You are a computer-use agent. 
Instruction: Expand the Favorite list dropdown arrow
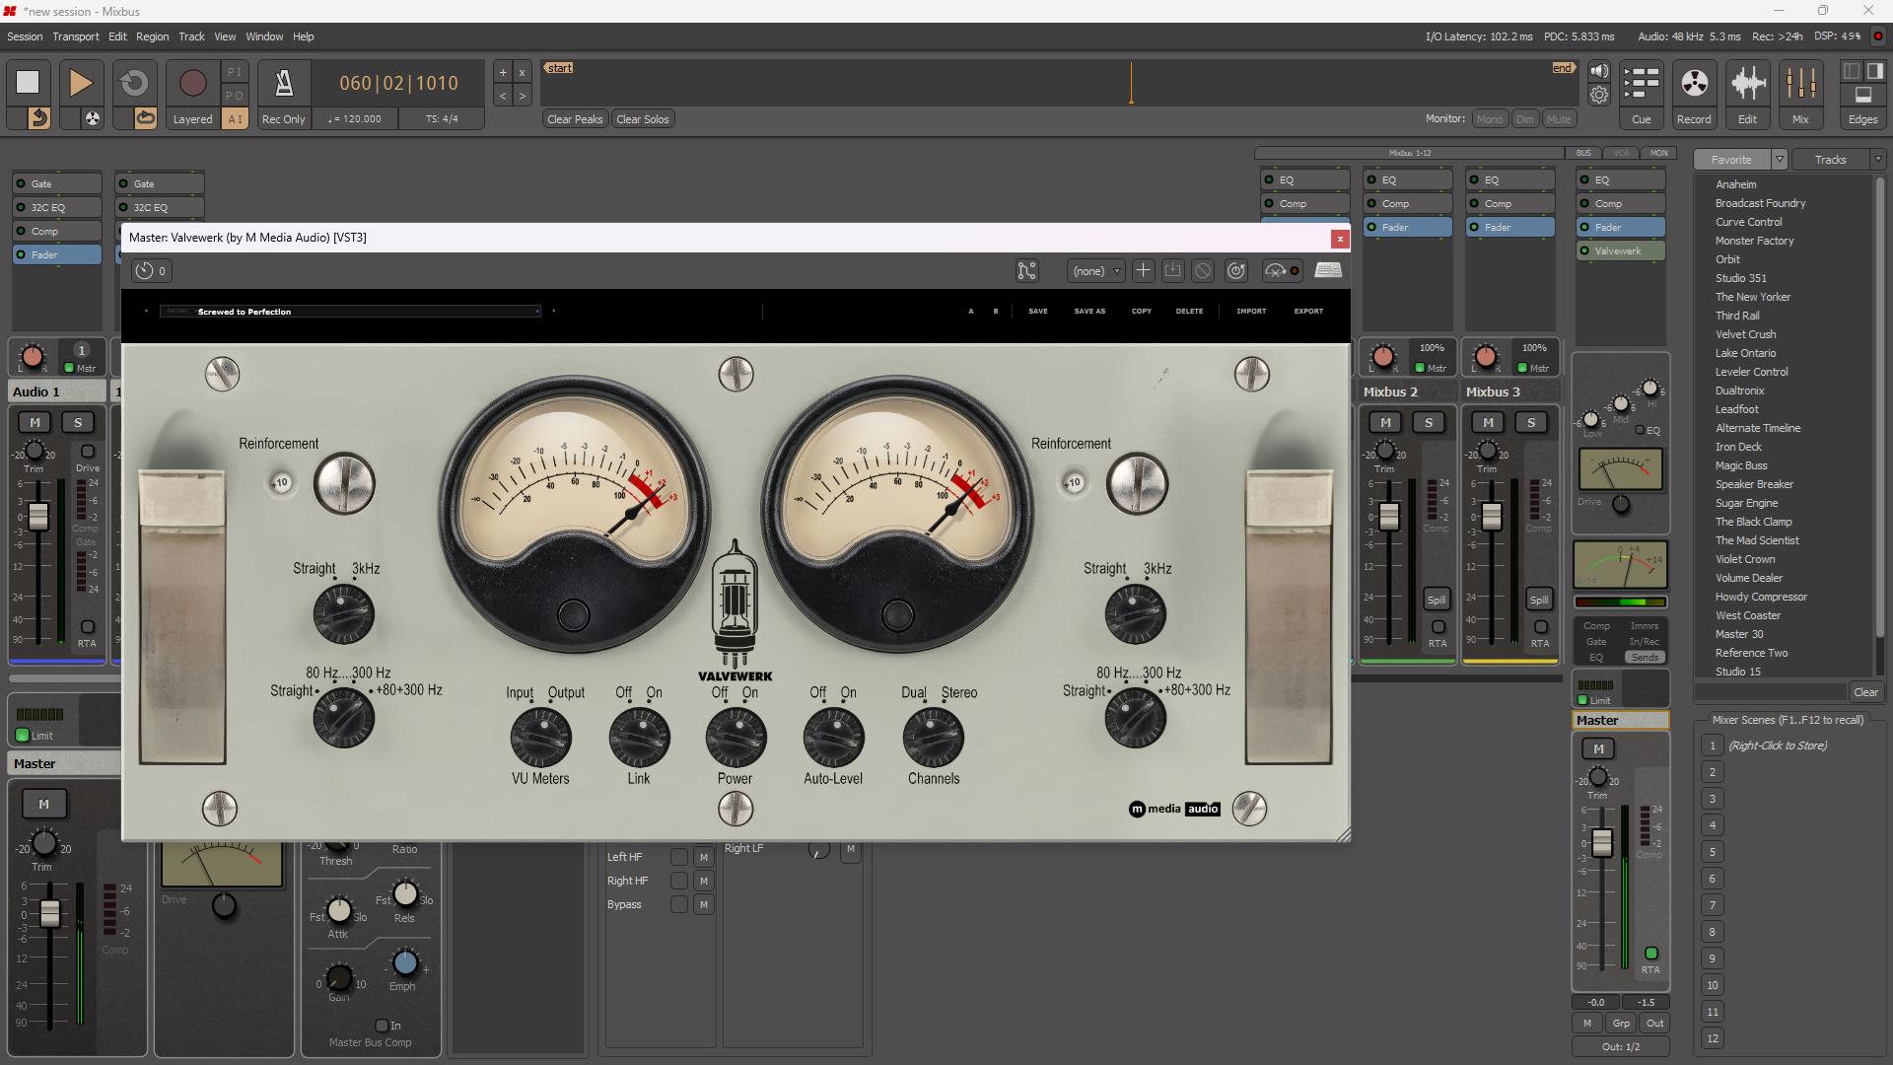point(1779,159)
